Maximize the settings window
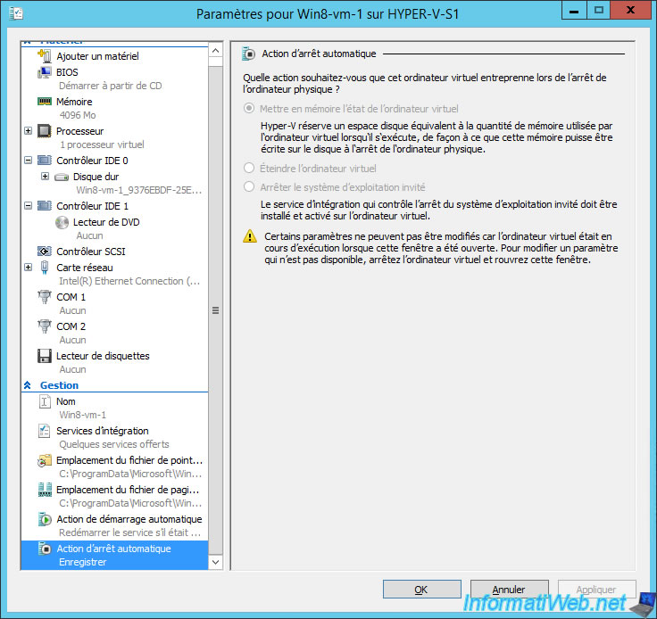657x619 pixels. [x=599, y=10]
